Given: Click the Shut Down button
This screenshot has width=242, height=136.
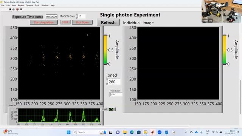Looking at the screenshot, I should point(82,22).
